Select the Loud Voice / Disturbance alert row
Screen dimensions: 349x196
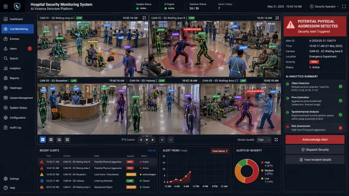click(x=98, y=175)
